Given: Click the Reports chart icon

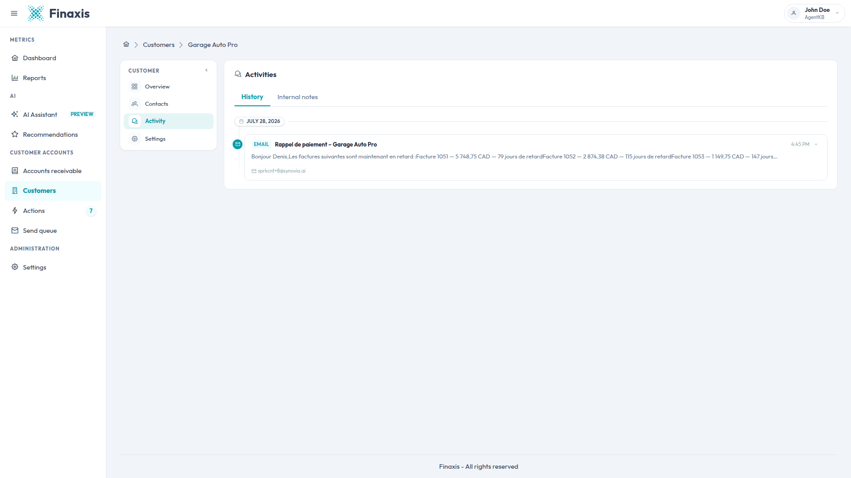Looking at the screenshot, I should (15, 78).
